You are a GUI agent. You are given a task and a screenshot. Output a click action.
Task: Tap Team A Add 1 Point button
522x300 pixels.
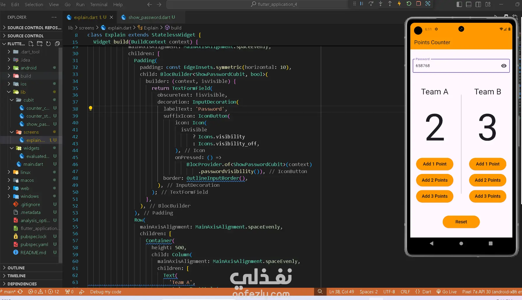pos(435,164)
